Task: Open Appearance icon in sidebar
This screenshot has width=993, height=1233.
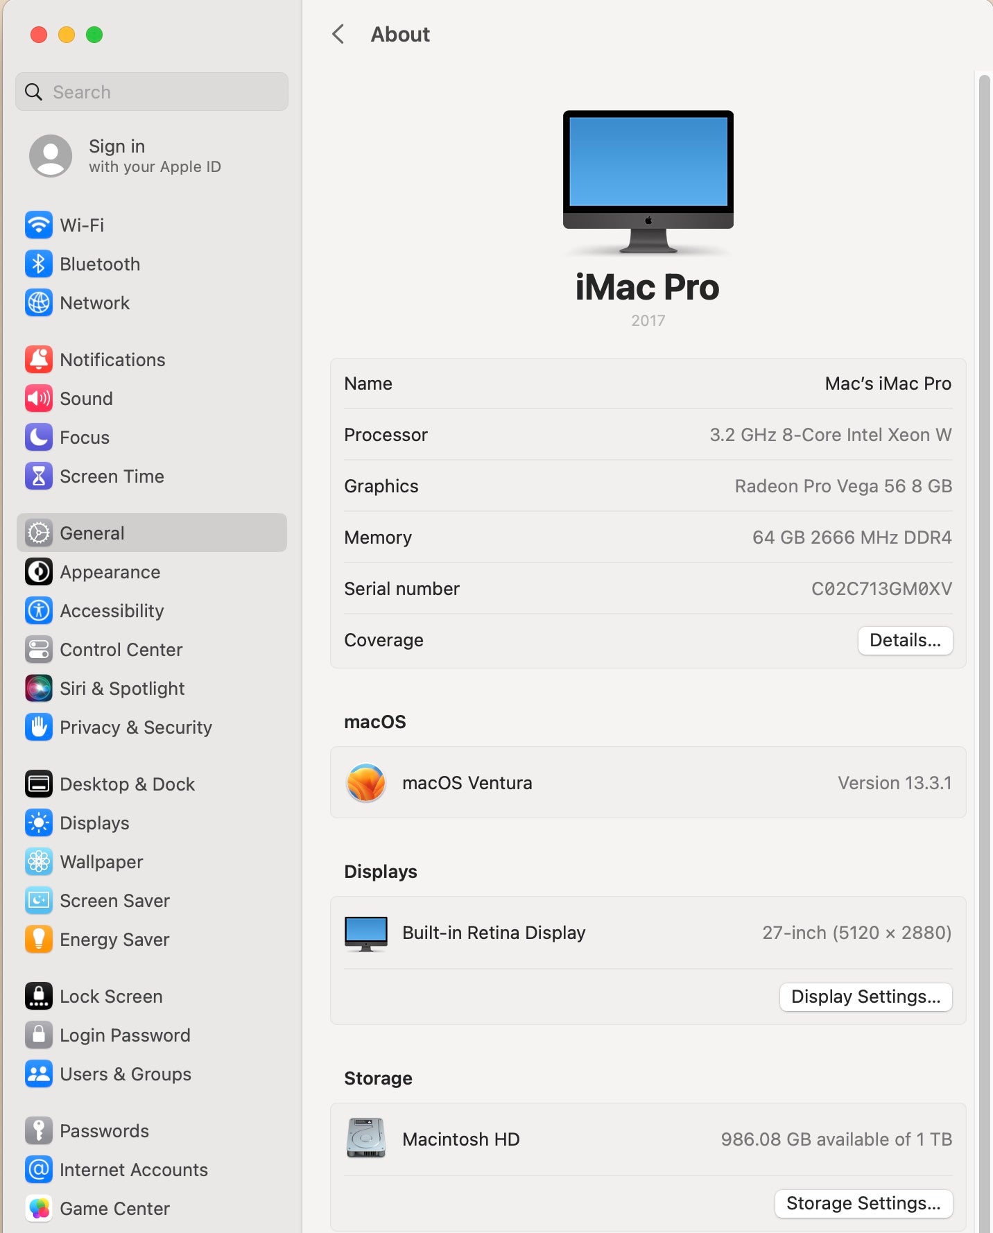Action: (x=39, y=571)
